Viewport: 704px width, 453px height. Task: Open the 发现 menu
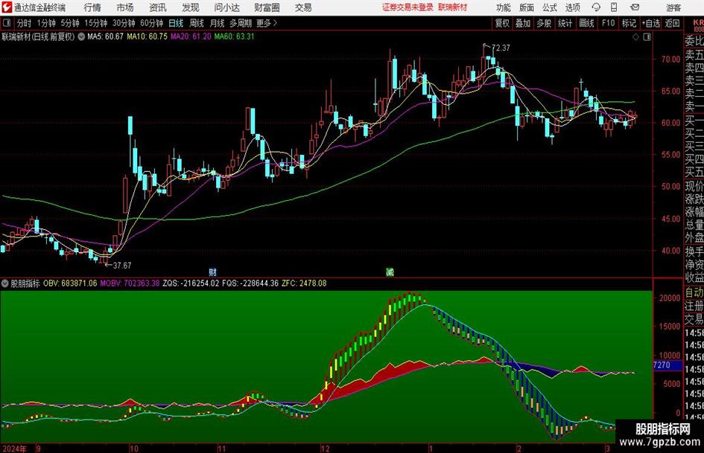pos(191,7)
